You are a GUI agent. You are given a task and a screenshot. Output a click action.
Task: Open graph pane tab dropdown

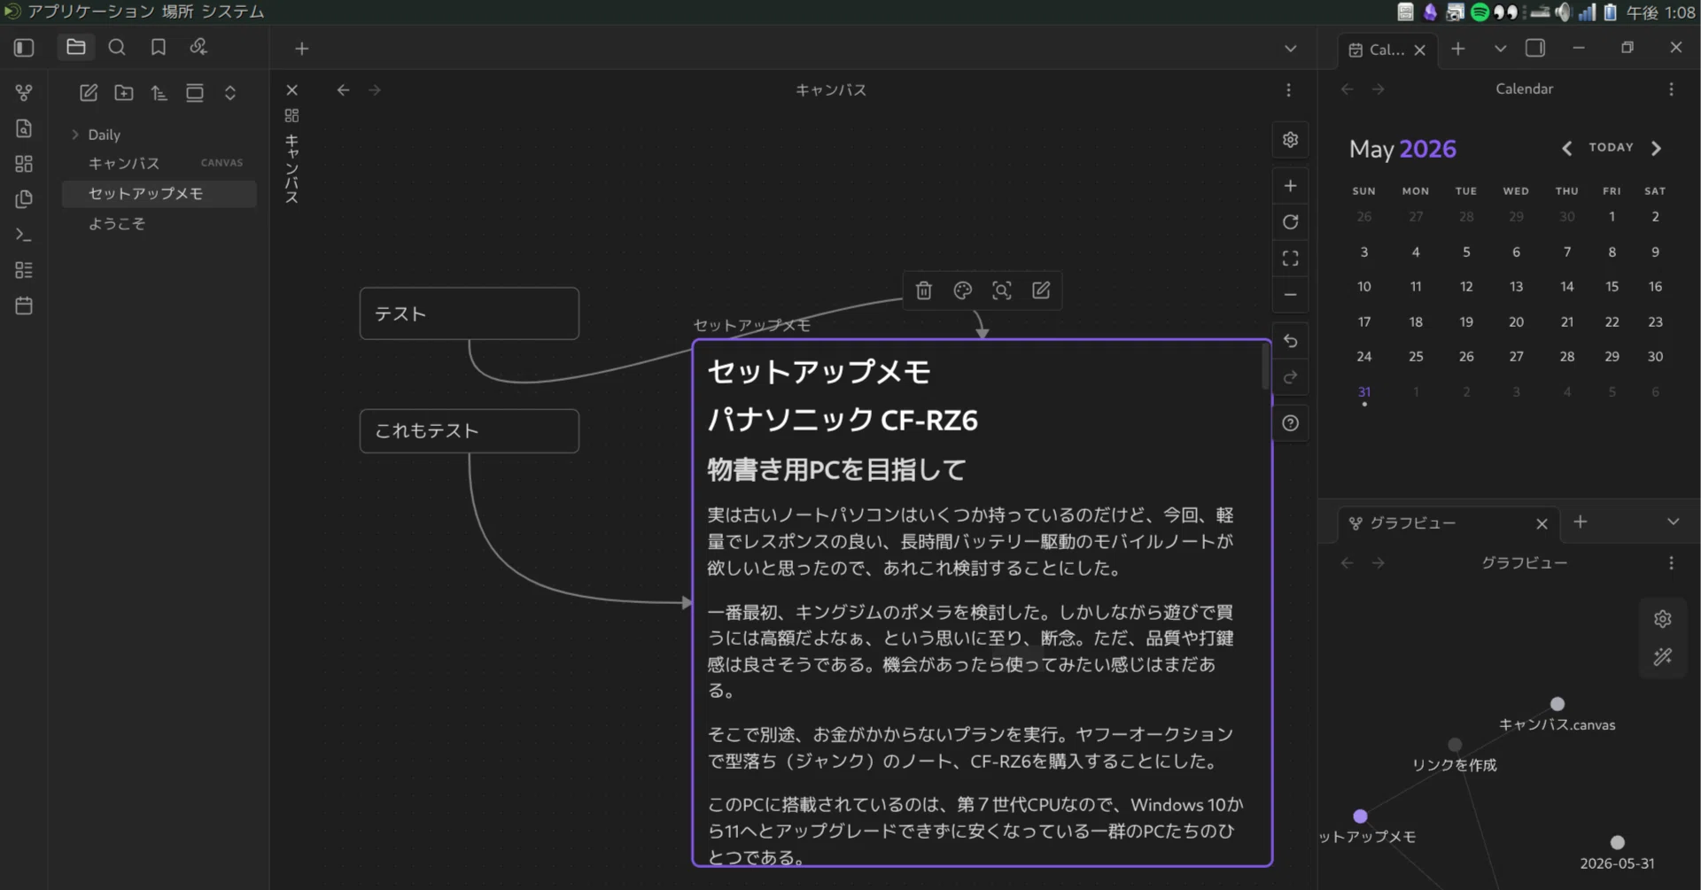(x=1673, y=522)
